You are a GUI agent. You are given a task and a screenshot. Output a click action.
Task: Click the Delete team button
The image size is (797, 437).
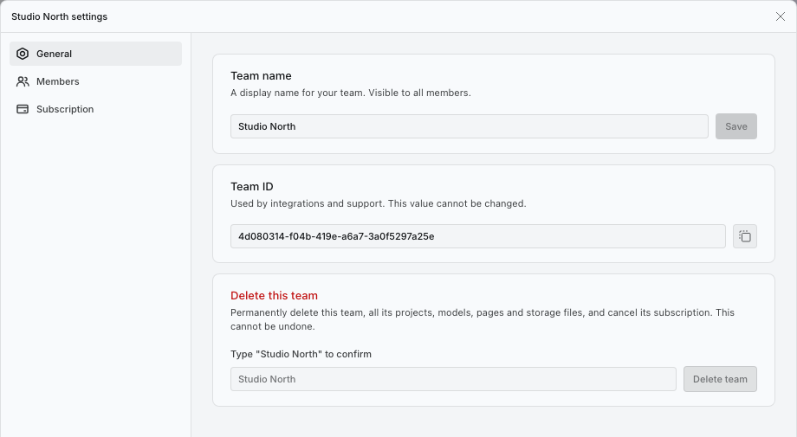[720, 379]
